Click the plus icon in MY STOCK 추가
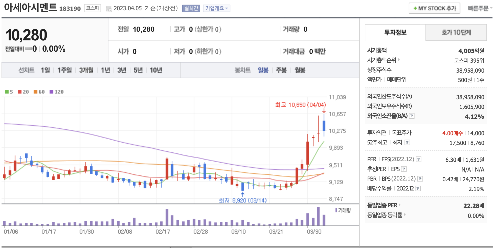This screenshot has height=248, width=493. pos(415,8)
